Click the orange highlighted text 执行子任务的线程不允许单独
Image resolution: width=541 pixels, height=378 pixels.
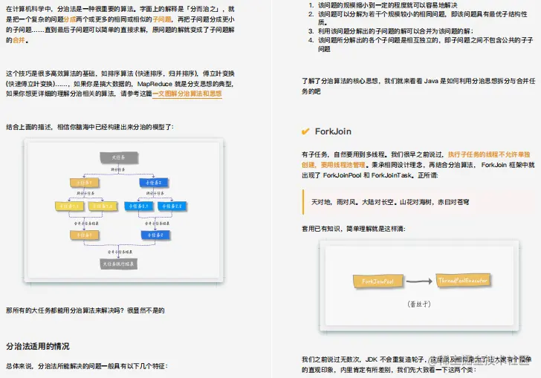[489, 154]
